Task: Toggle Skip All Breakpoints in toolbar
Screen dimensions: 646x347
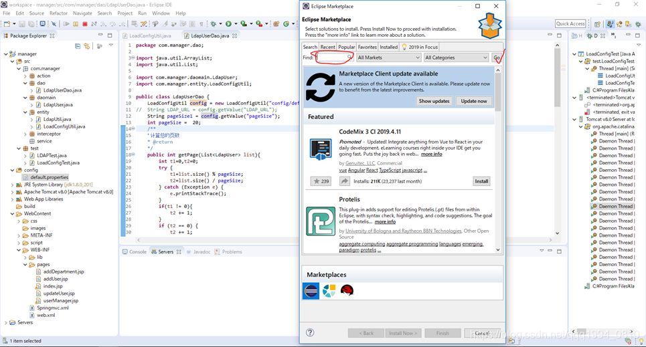Action: 54,24
